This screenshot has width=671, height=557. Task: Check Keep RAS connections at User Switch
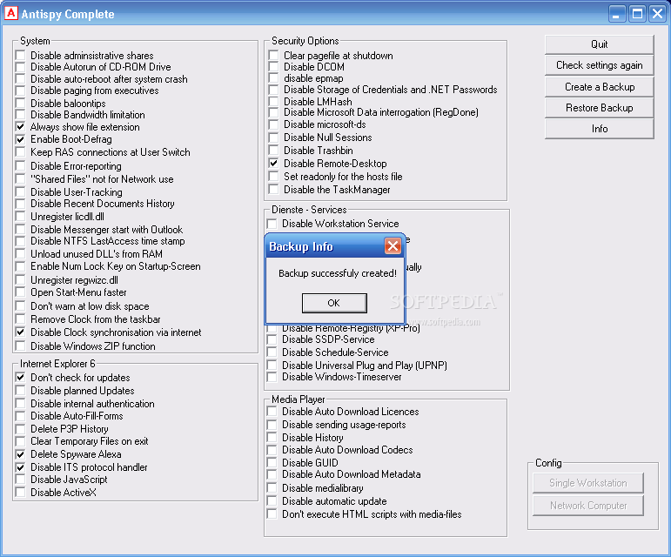click(x=20, y=152)
